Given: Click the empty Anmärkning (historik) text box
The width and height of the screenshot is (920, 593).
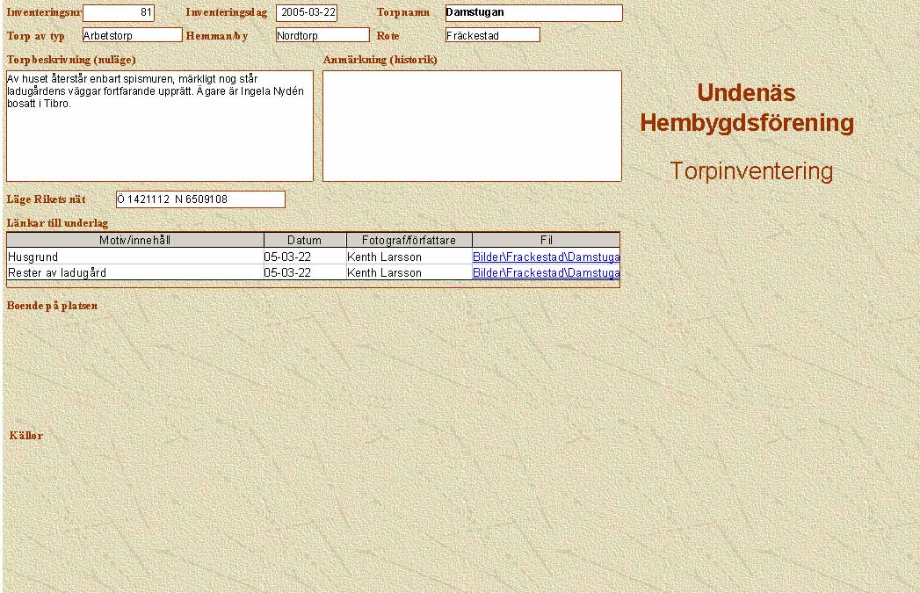Looking at the screenshot, I should click(x=472, y=126).
